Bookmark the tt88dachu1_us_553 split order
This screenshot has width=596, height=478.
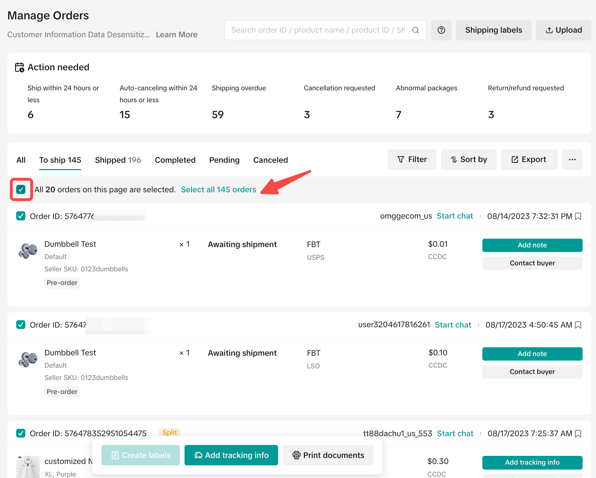point(578,434)
